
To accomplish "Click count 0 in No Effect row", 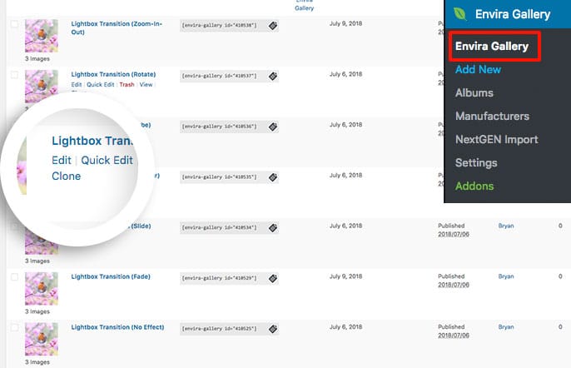I will (x=560, y=327).
